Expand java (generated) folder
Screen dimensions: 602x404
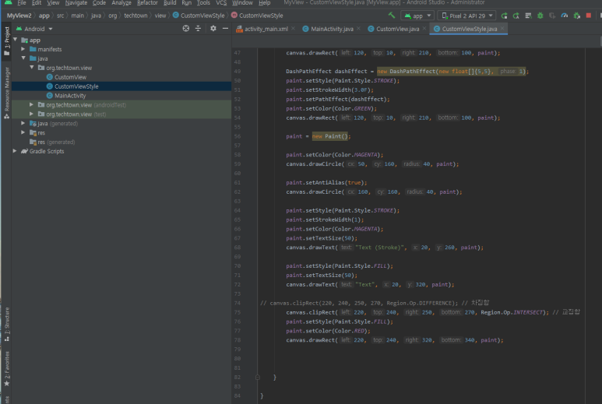coord(23,123)
